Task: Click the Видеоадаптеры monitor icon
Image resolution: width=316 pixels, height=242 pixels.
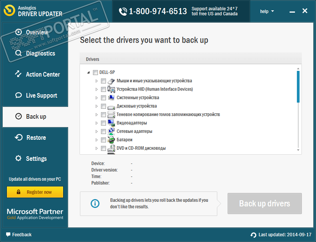Action: pos(111,123)
